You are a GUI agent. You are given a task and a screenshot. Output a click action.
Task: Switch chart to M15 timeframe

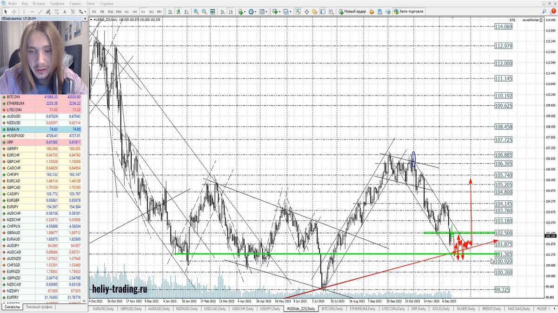tap(110, 11)
